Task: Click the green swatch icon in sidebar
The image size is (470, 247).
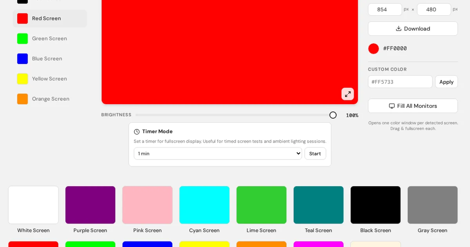Action: pyautogui.click(x=22, y=38)
